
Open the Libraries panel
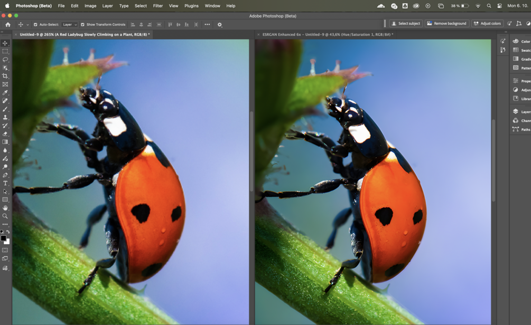[521, 99]
